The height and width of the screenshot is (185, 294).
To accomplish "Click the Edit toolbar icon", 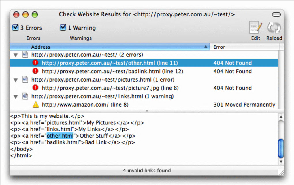I will click(255, 28).
